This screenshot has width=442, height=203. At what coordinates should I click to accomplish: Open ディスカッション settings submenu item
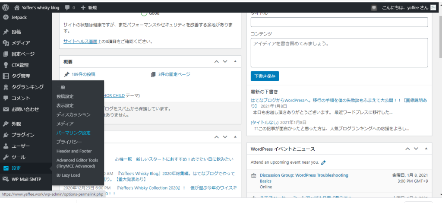point(73,114)
